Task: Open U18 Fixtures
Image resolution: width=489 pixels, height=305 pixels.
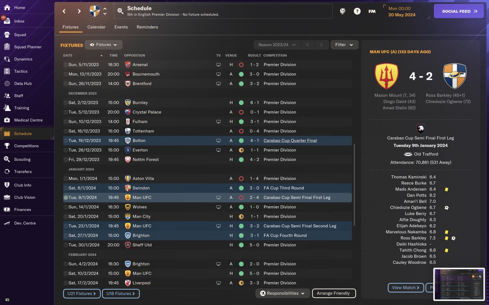Action: (x=121, y=294)
